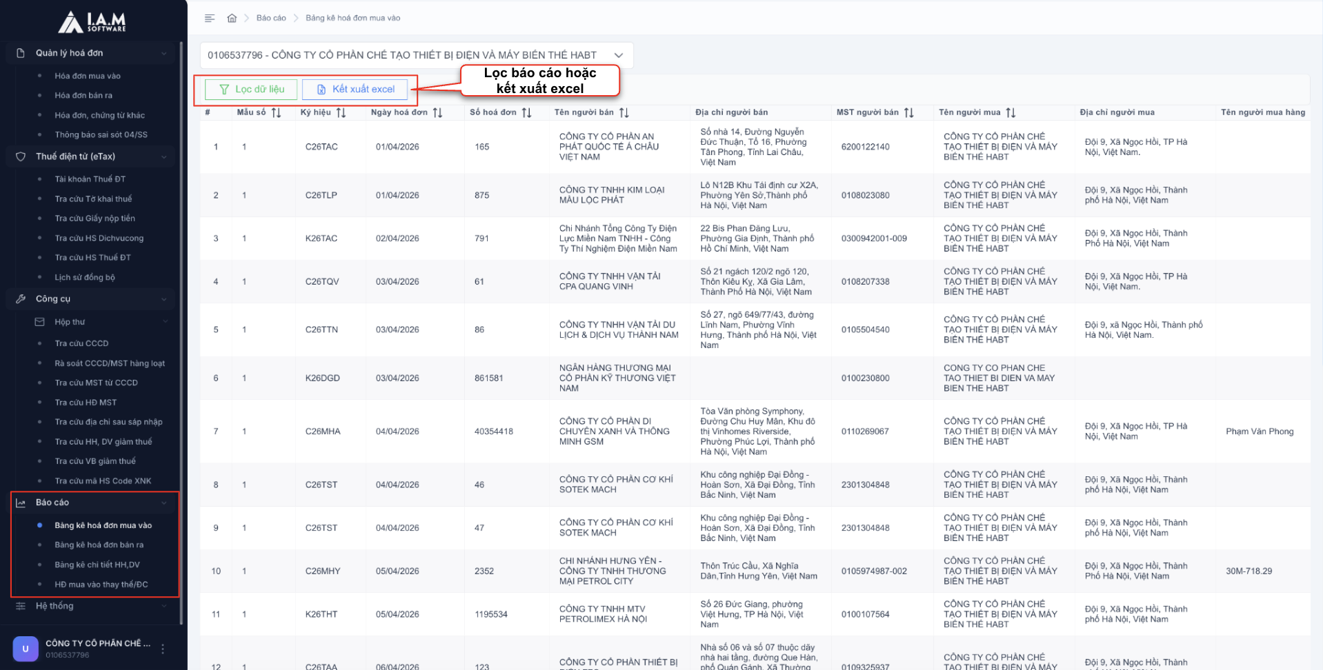Click the Kết xuất excel button
1323x670 pixels.
(x=355, y=89)
